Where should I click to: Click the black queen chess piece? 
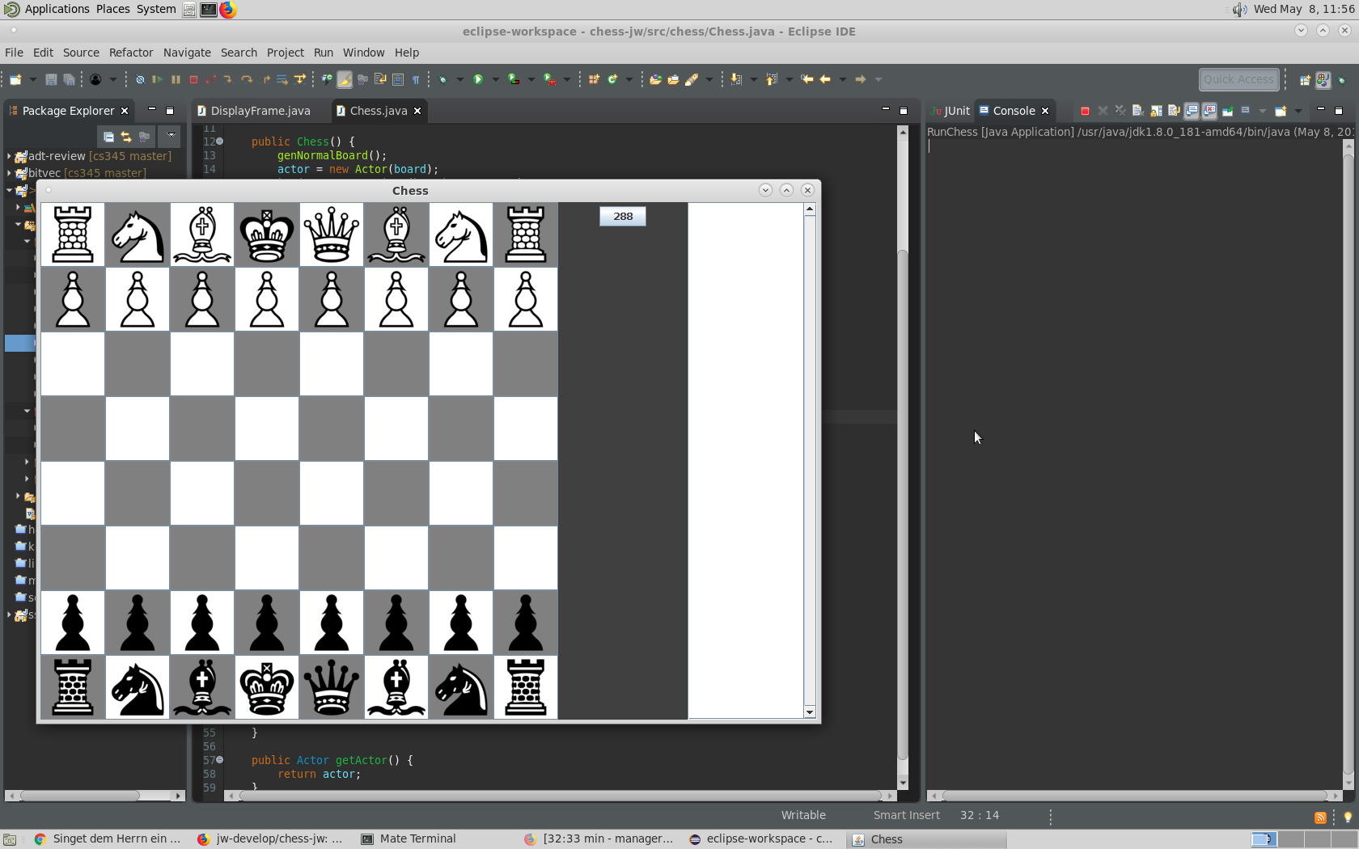[332, 687]
